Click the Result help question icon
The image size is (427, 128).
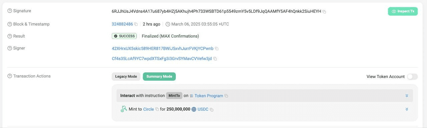(x=9, y=36)
